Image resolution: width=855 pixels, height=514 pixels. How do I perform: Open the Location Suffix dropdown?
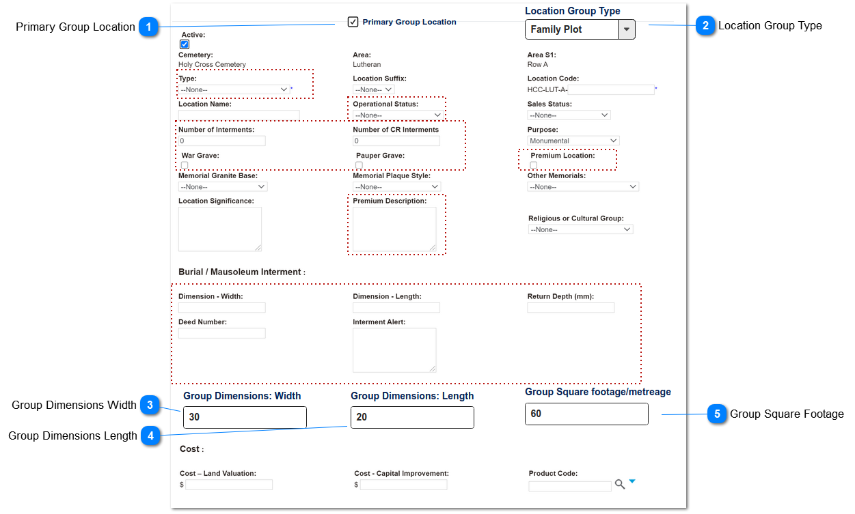click(374, 89)
